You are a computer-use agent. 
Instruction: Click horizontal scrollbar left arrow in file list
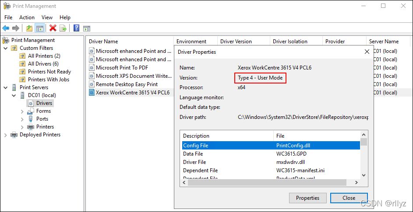tap(184, 182)
